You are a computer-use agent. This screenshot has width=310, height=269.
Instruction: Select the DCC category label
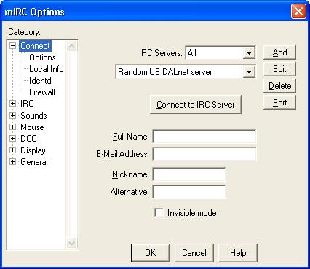click(x=28, y=139)
